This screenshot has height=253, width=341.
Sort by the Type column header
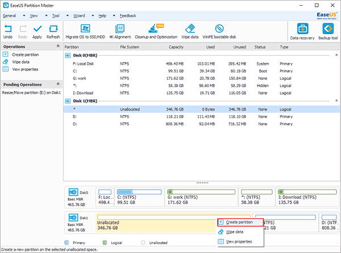(x=309, y=47)
